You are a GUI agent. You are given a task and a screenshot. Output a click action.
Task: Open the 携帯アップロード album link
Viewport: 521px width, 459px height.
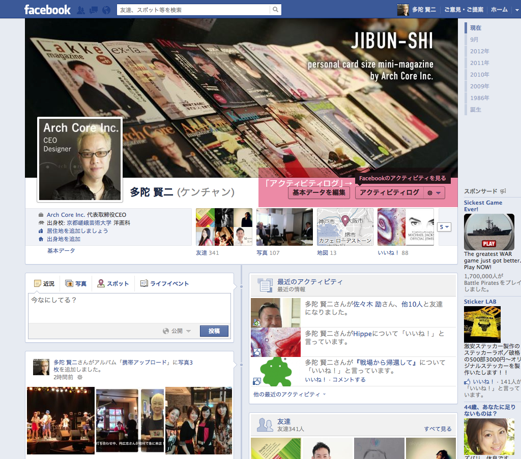(144, 363)
